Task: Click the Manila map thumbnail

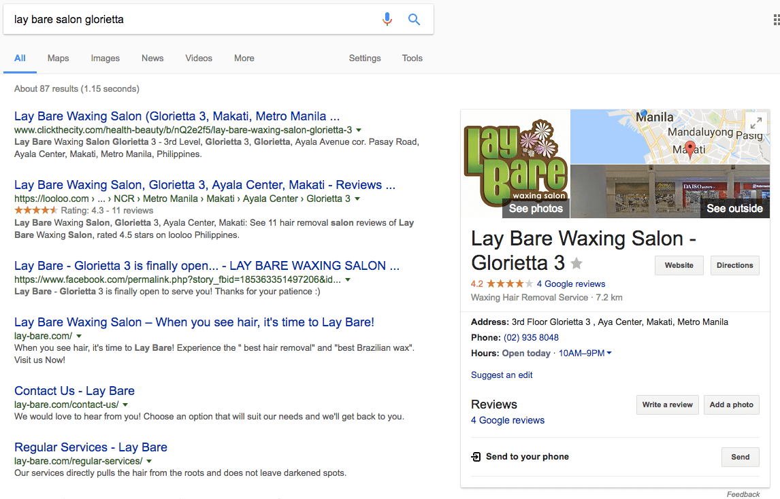Action: pos(670,137)
